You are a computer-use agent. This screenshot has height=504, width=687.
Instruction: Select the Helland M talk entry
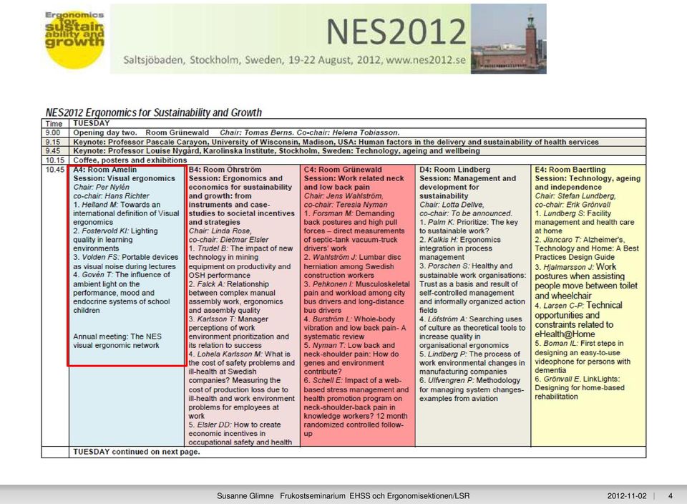tap(126, 213)
